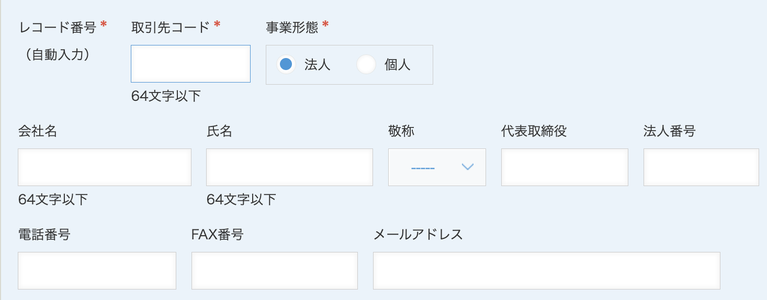Select the 電話番号 input field

pyautogui.click(x=97, y=271)
